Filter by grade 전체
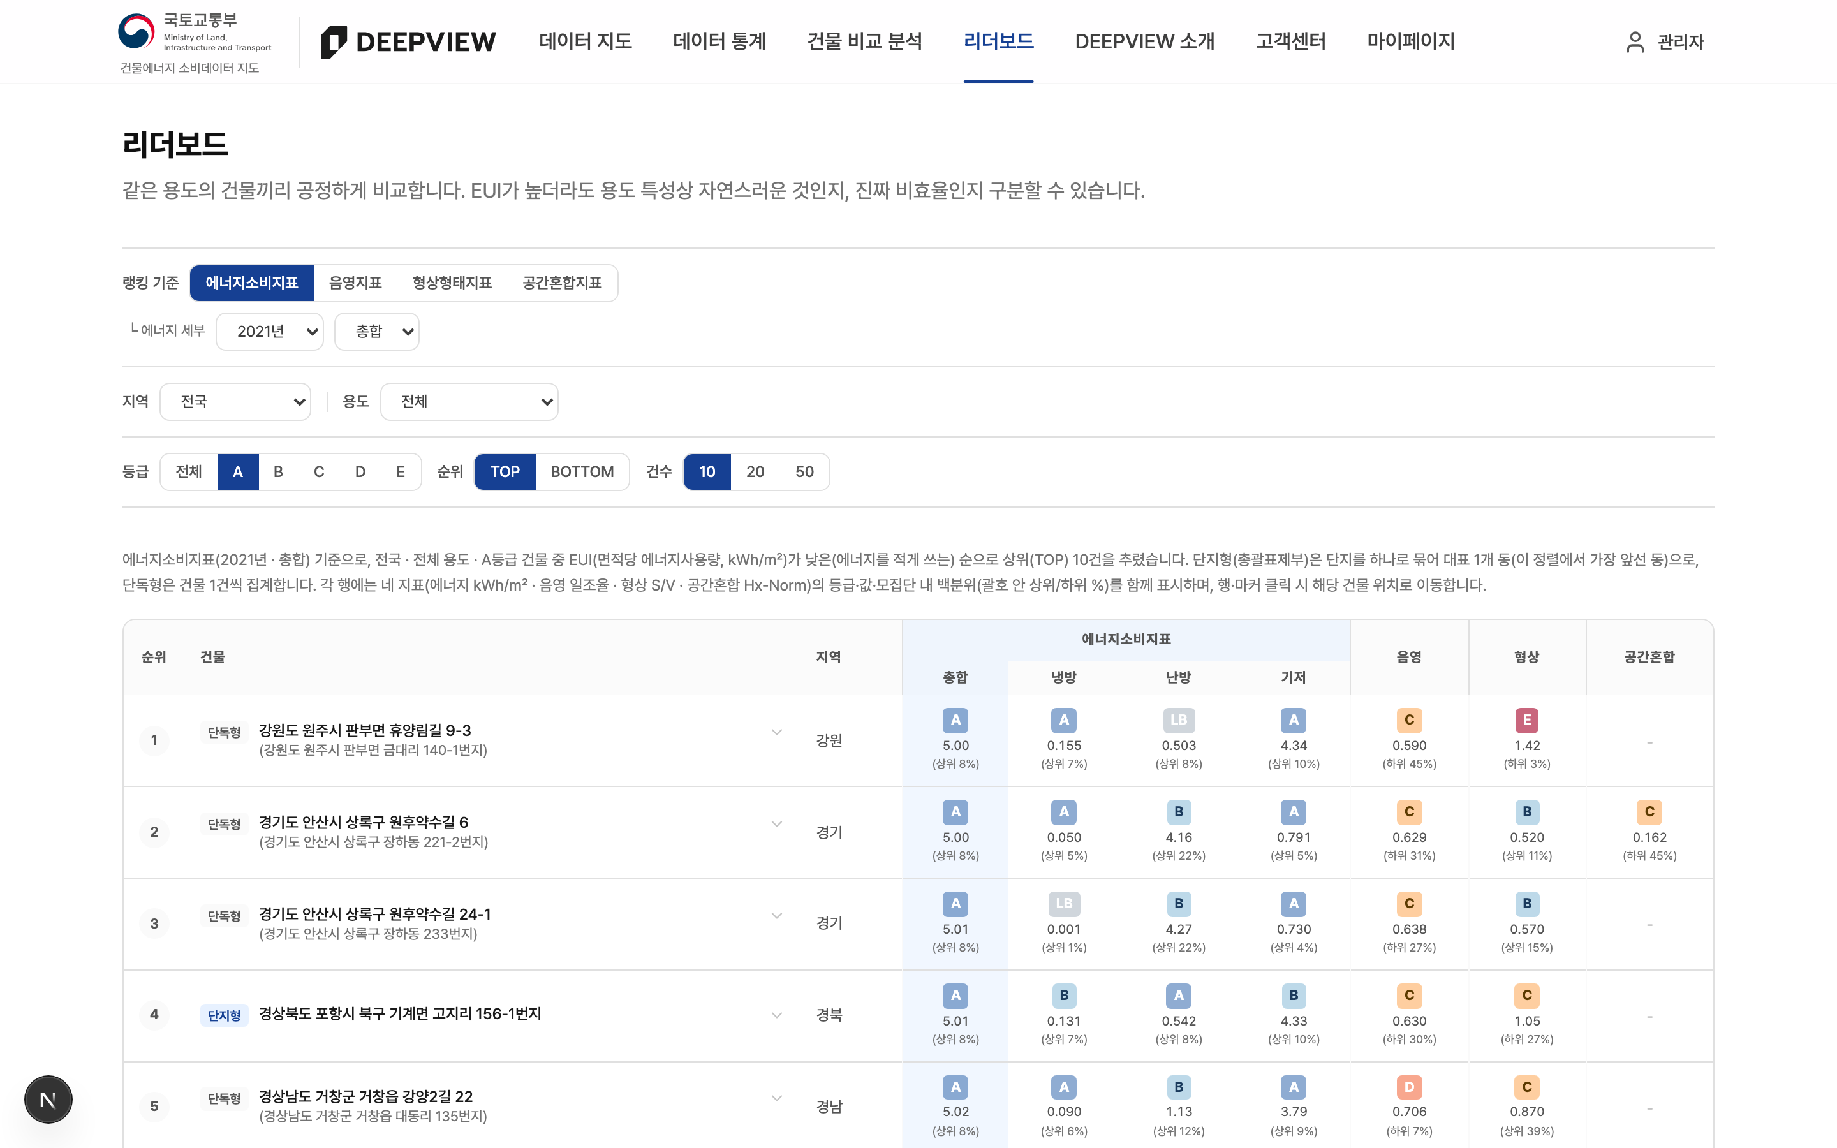 click(x=189, y=472)
